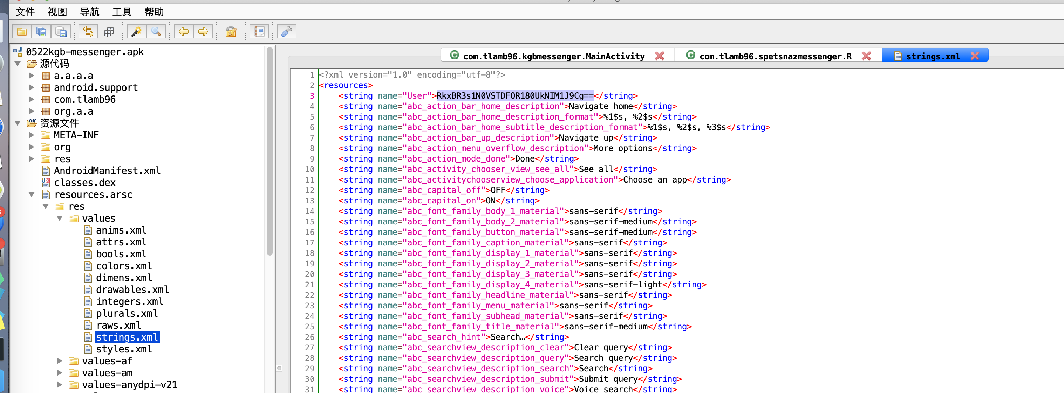Viewport: 1064px width, 393px height.
Task: Open AndroidManifest.xml in the tree
Action: (x=107, y=171)
